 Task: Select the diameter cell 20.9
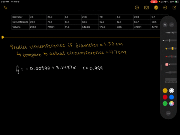pyautogui.click(x=142, y=17)
